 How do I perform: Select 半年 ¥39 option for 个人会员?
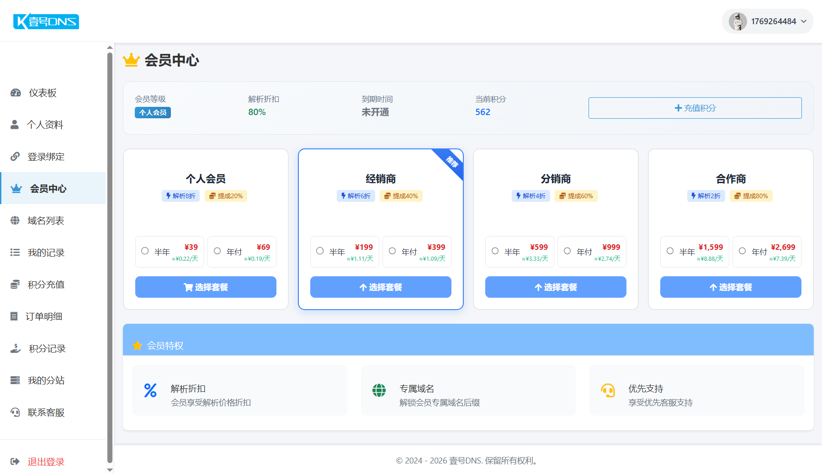pyautogui.click(x=145, y=251)
